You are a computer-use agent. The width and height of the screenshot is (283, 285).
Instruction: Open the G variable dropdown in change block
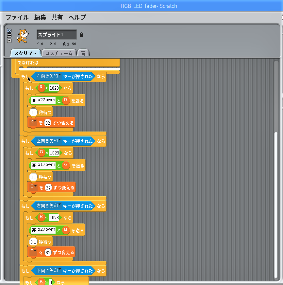[34, 187]
